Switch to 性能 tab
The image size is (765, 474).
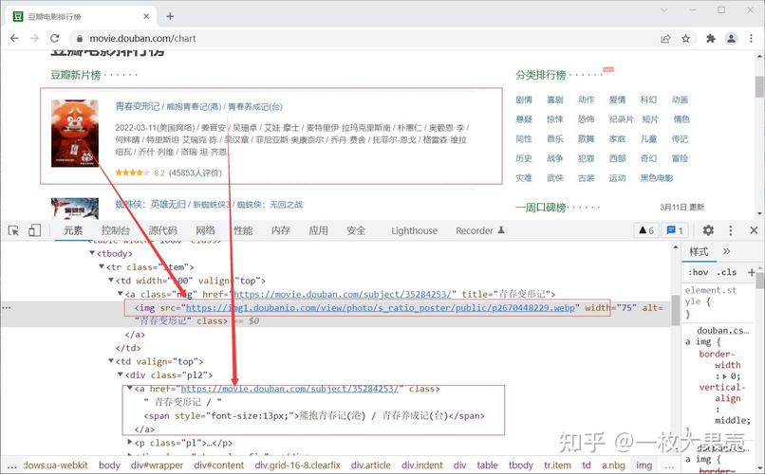[x=243, y=230]
